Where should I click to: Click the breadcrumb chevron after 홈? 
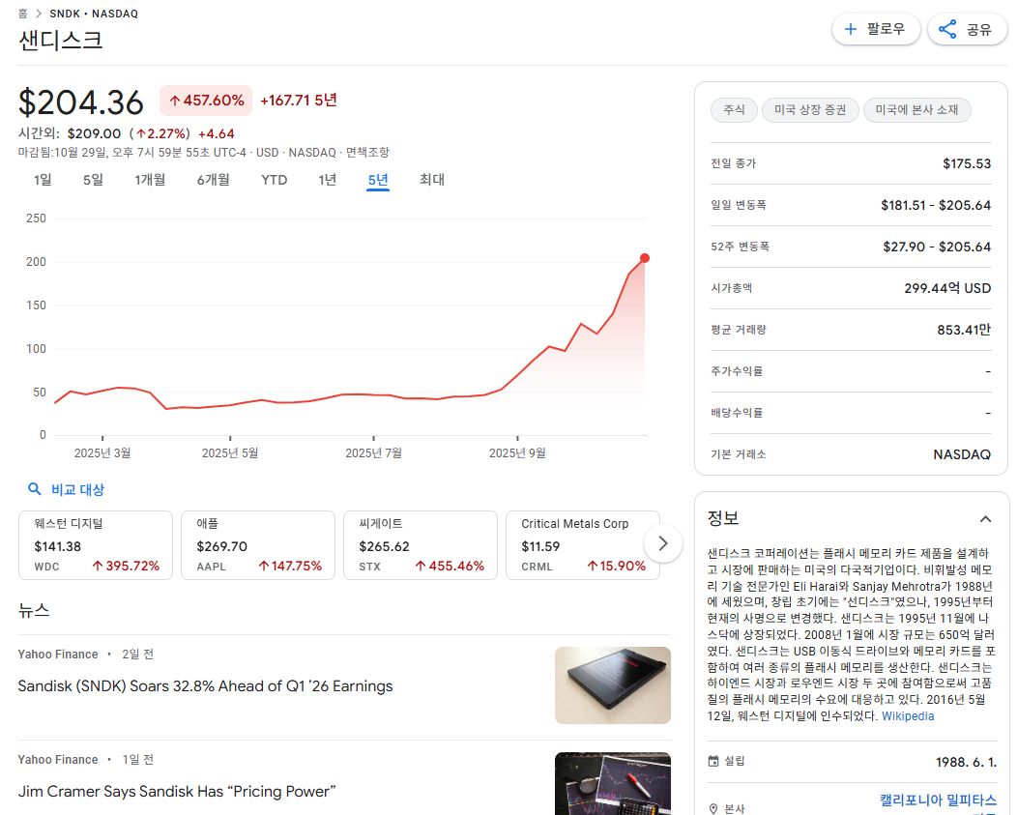[x=39, y=14]
